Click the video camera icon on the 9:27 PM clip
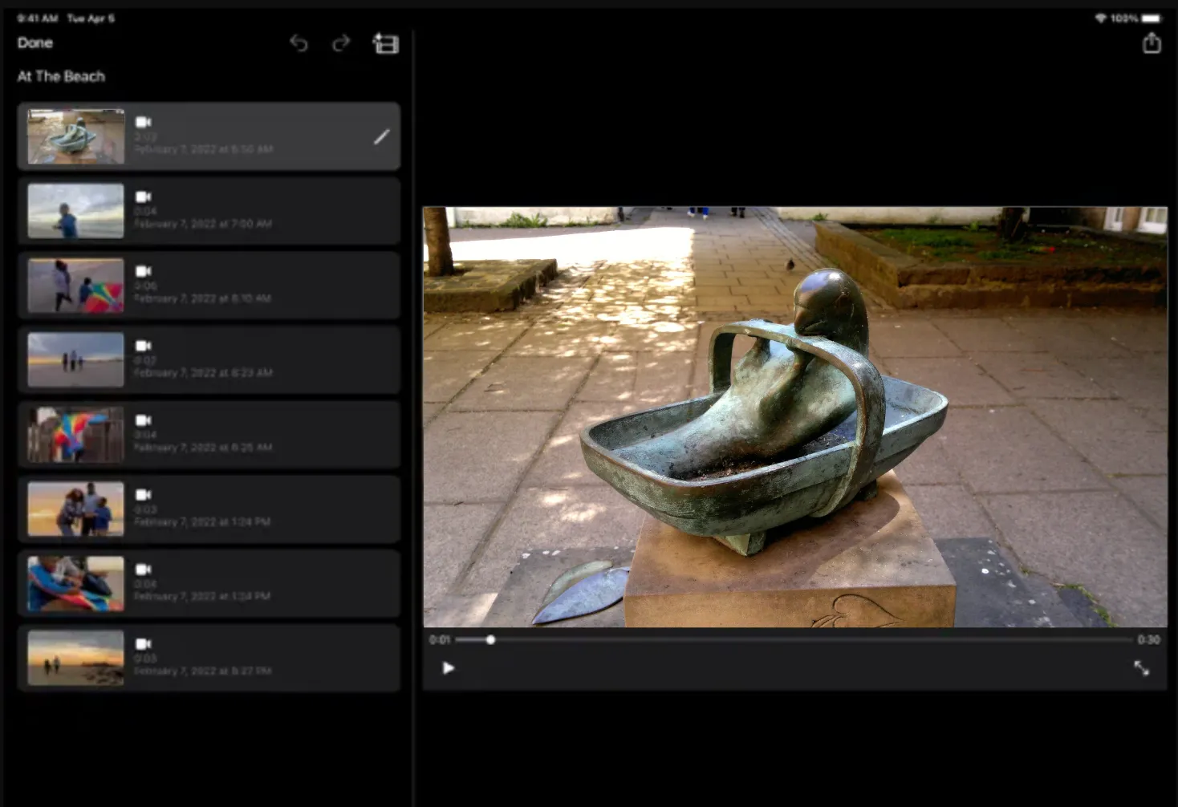Viewport: 1178px width, 807px height. click(x=144, y=643)
